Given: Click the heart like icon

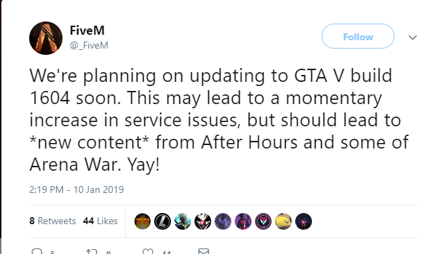Looking at the screenshot, I should click(x=148, y=251).
